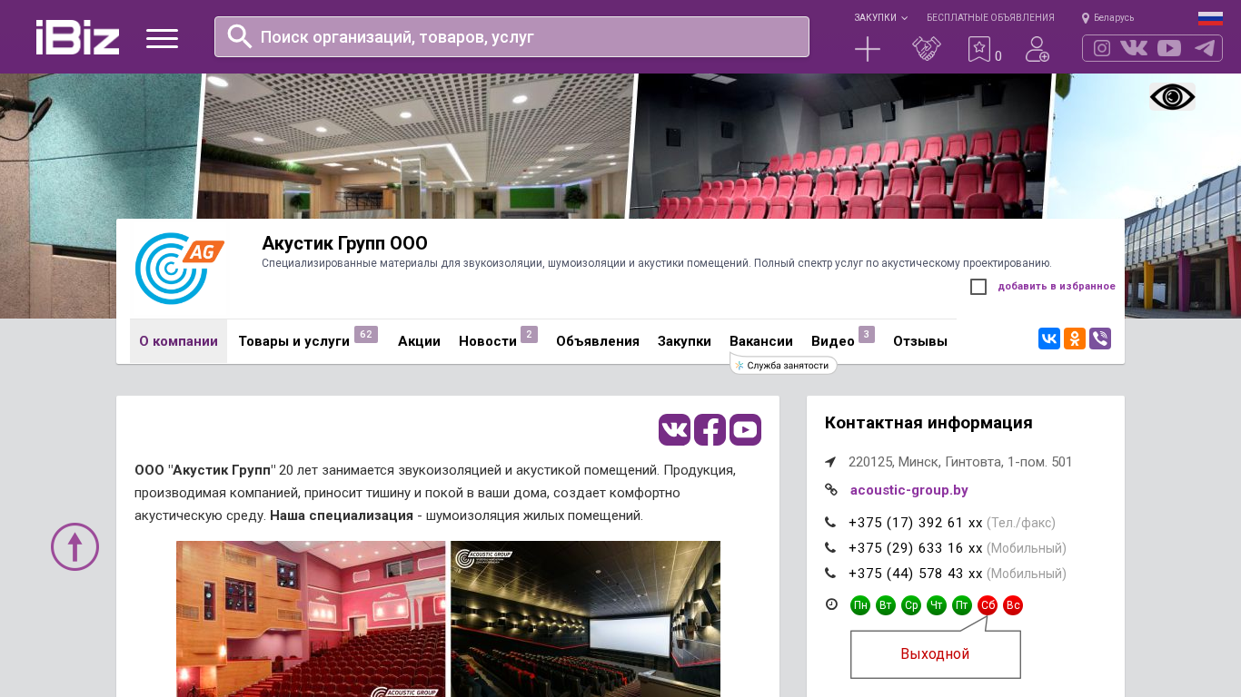Select the red Сб day indicator
Viewport: 1241px width, 697px height.
(988, 605)
